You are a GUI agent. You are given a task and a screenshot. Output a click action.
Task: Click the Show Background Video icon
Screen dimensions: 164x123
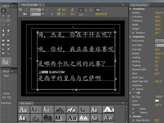(98, 10)
